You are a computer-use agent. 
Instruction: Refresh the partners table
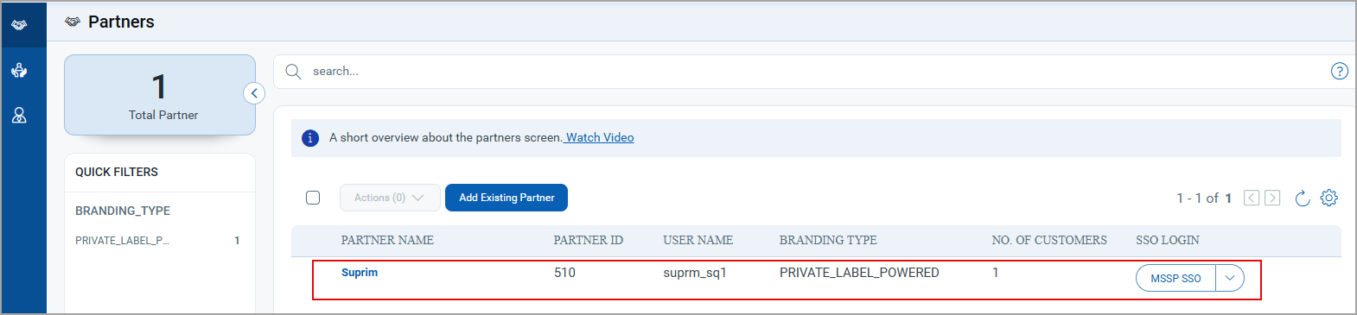coord(1303,198)
